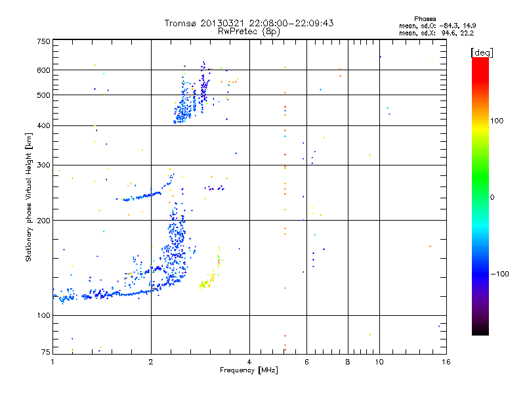Click the plot title 'Tromsø 20130321 22:08:00-22:09:43'
Image resolution: width=525 pixels, height=394 pixels.
(249, 23)
